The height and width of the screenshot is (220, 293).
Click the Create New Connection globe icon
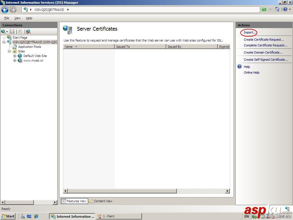[3, 32]
